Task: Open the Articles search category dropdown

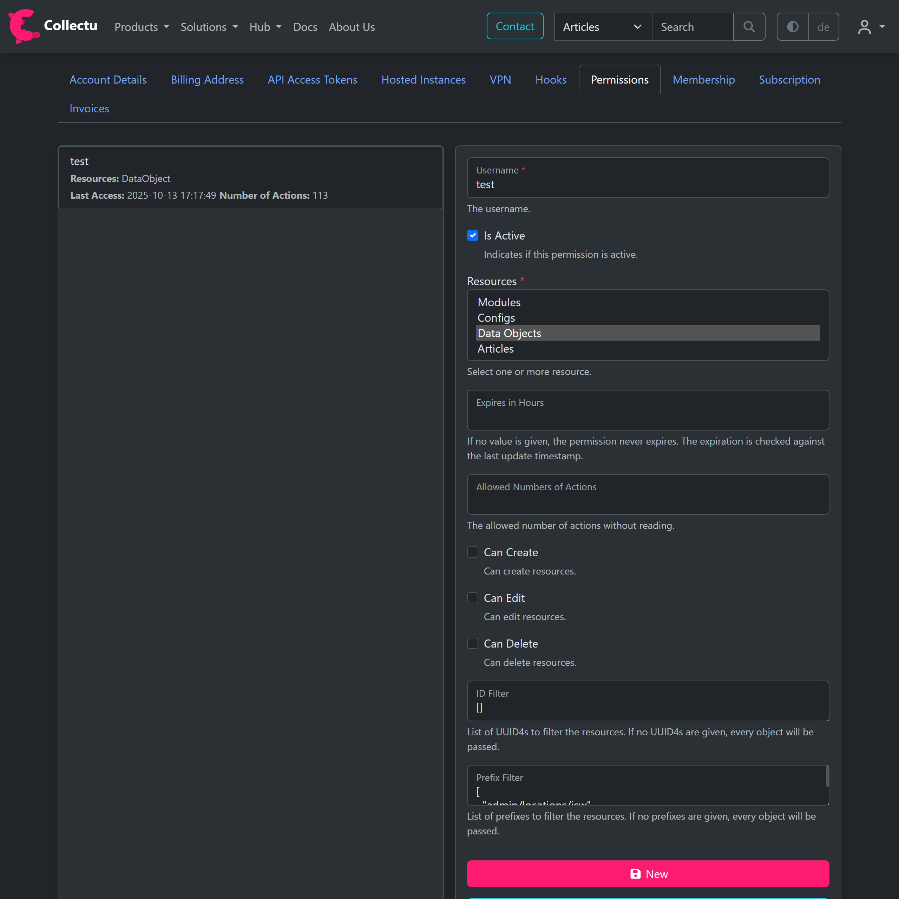Action: point(602,27)
